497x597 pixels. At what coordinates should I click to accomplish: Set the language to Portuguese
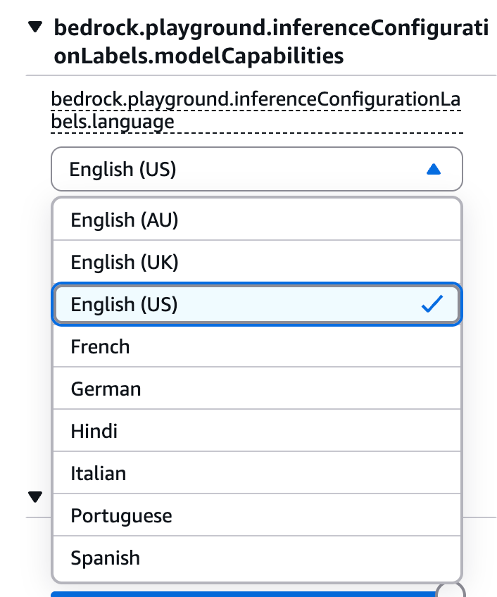tap(121, 515)
